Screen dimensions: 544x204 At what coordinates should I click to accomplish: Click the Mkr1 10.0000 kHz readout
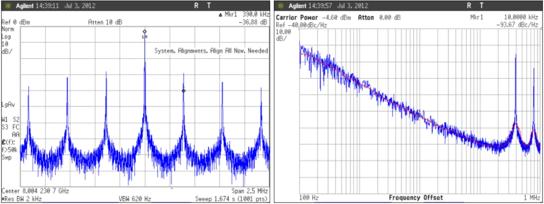tap(504, 18)
